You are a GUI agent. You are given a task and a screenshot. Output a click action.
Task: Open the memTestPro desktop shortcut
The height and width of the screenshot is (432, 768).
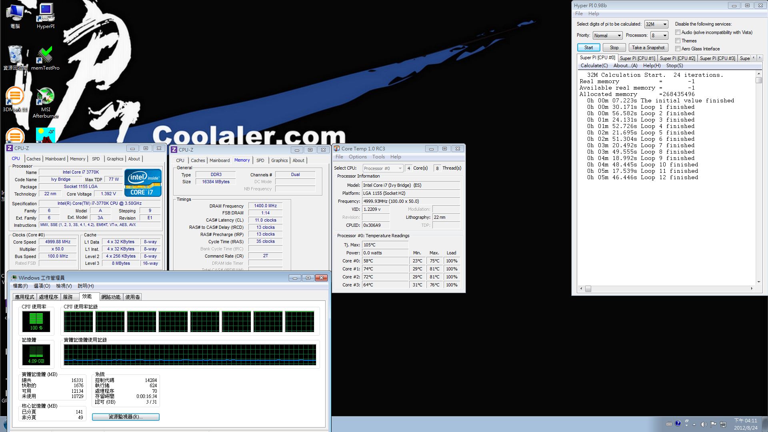tap(45, 58)
